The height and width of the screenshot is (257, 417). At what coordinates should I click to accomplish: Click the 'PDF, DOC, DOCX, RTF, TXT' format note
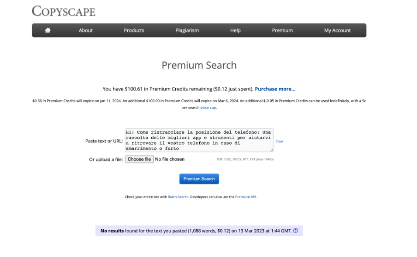tap(245, 159)
